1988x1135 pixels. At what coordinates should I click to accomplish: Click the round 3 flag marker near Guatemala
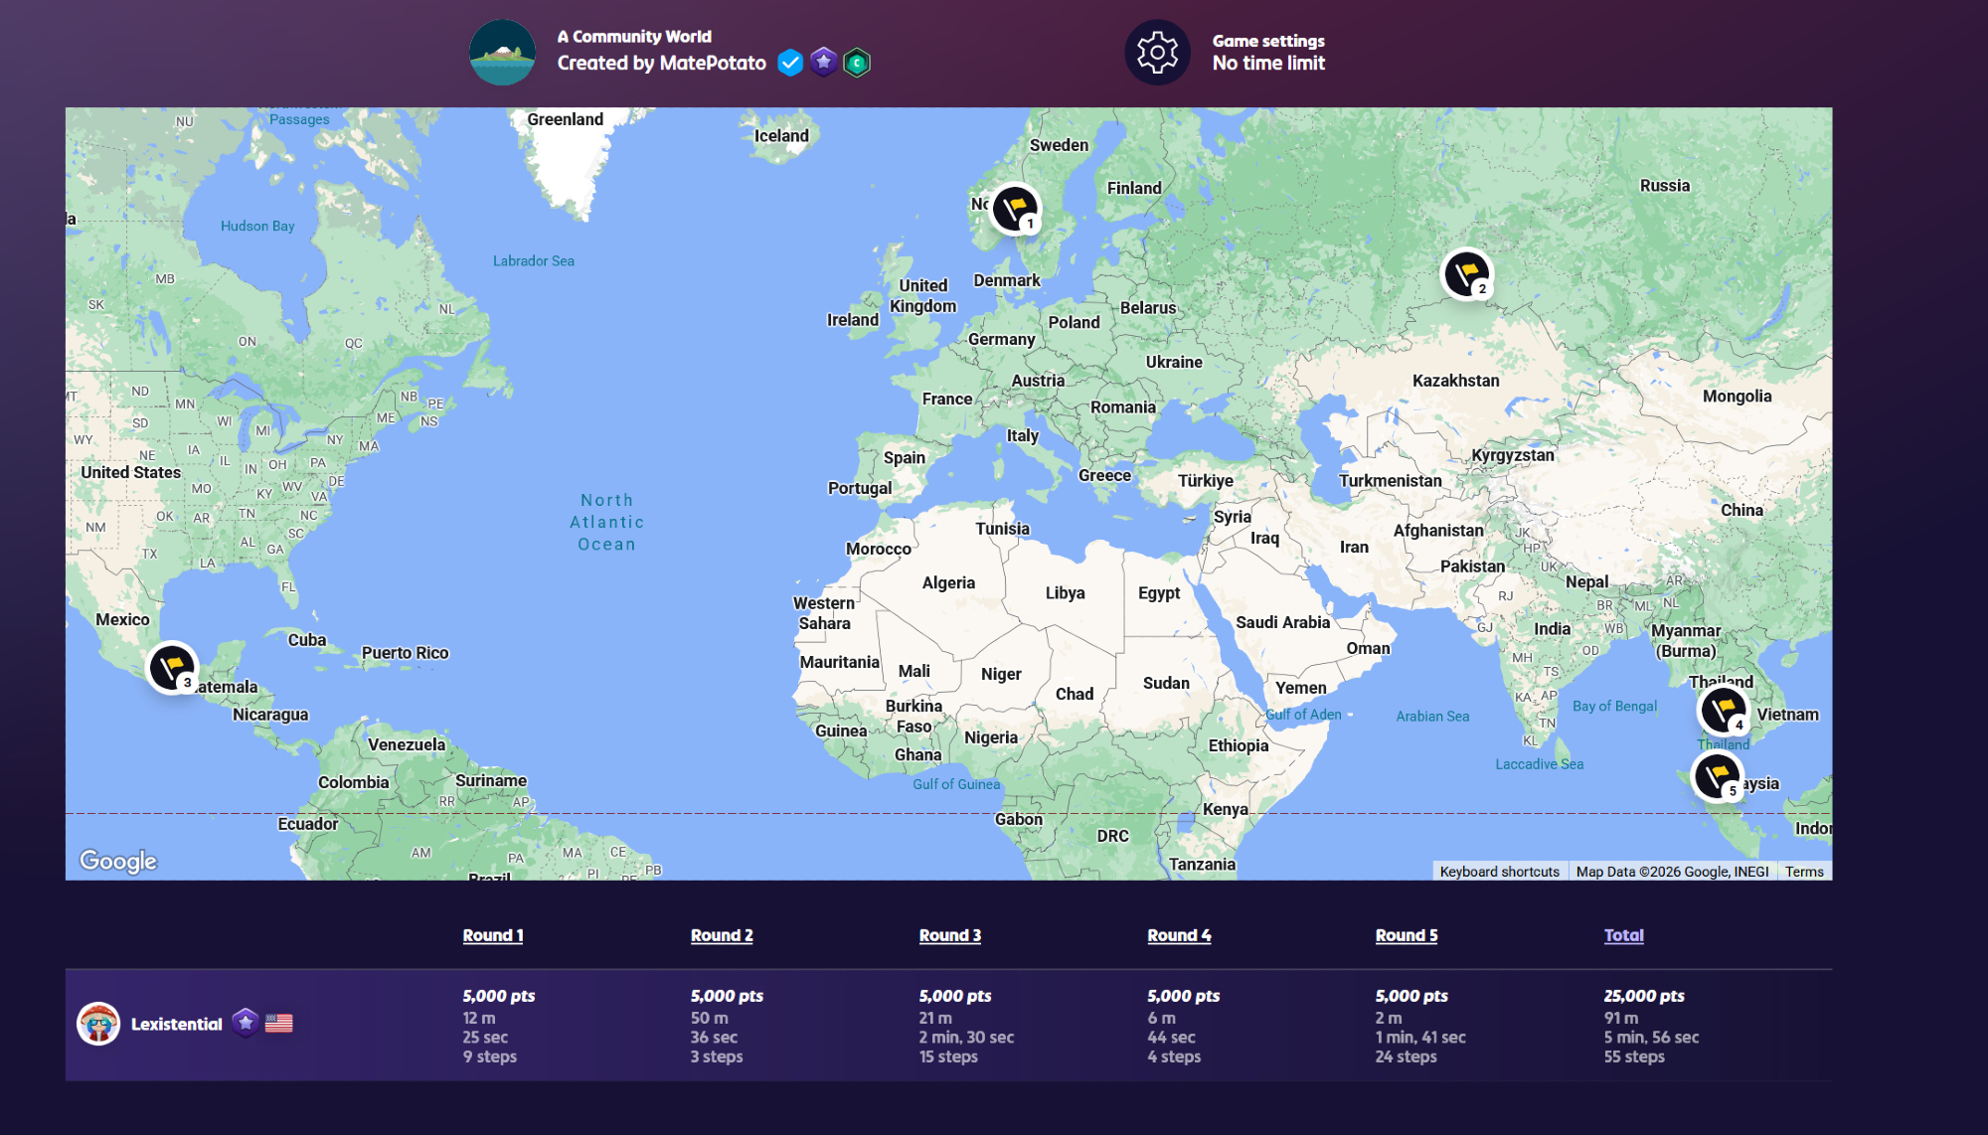[x=172, y=667]
